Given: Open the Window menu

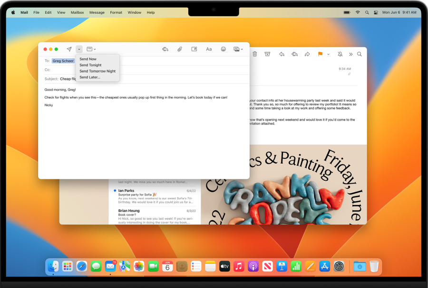Looking at the screenshot, I should (x=134, y=12).
